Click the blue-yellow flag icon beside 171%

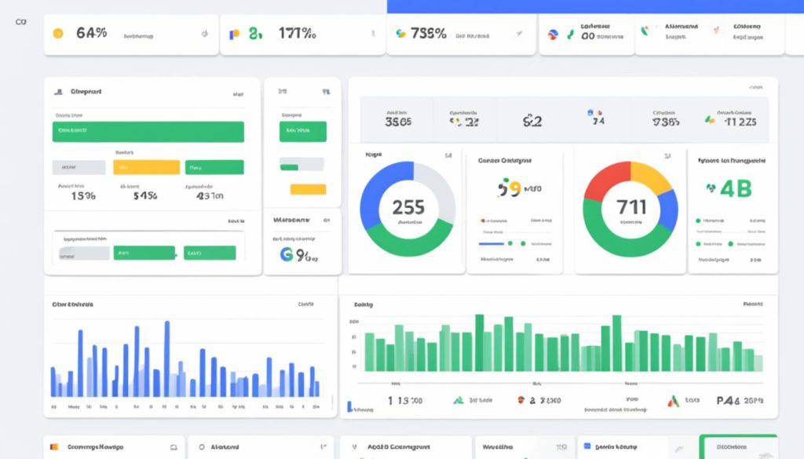[234, 35]
